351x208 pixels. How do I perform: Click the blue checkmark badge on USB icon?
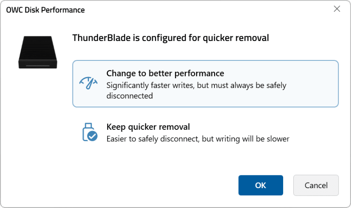pyautogui.click(x=92, y=136)
